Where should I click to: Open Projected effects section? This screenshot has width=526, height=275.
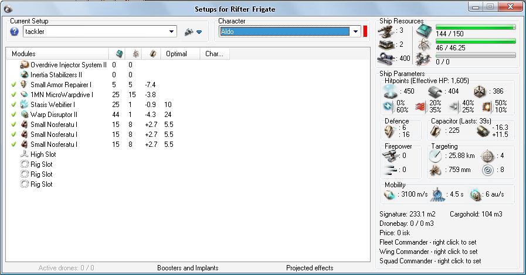310,267
